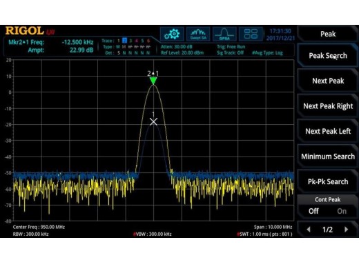Open the multi-window layout icon
Image resolution: width=359 pixels, height=262 pixels.
click(x=251, y=34)
